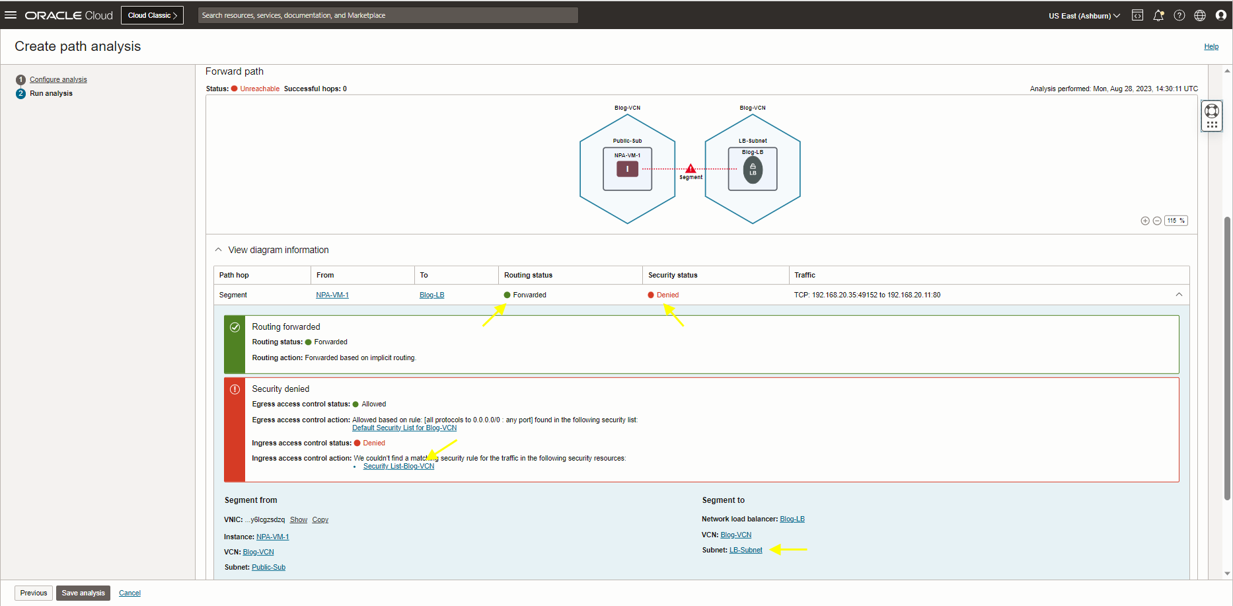Collapse the Segment row details
This screenshot has height=606, width=1233.
[1179, 295]
